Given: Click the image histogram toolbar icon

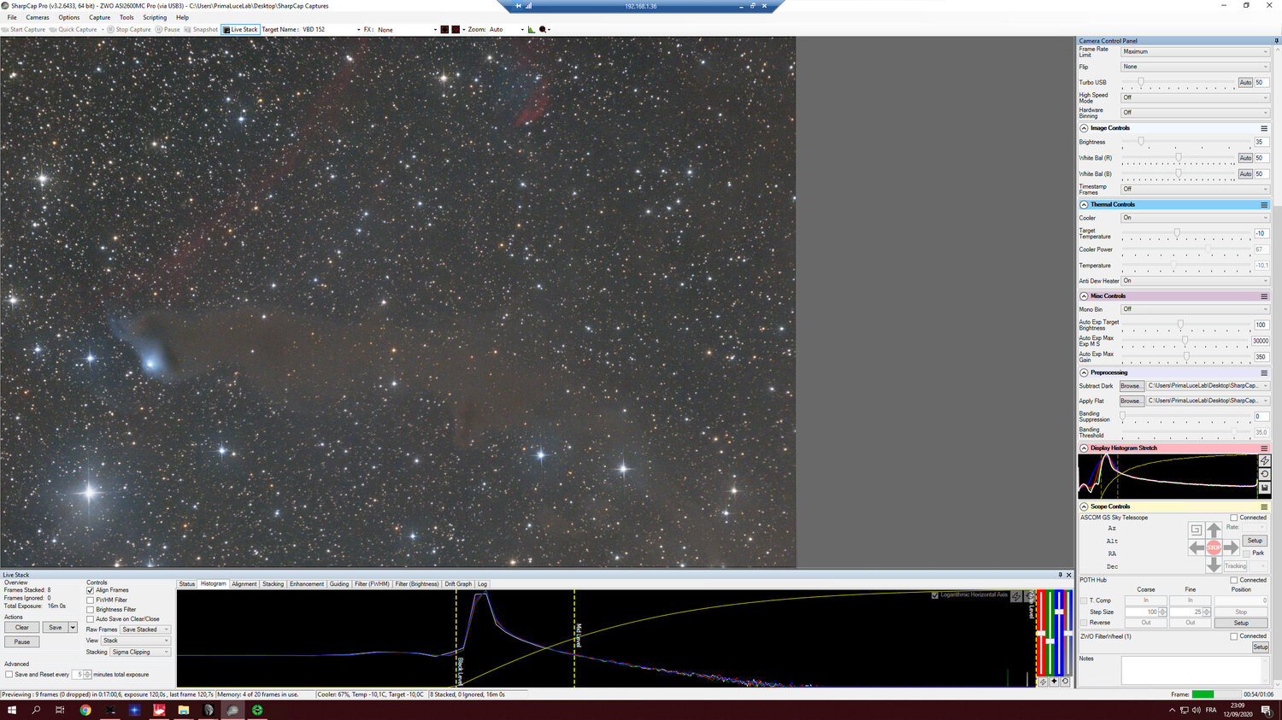Looking at the screenshot, I should [531, 29].
